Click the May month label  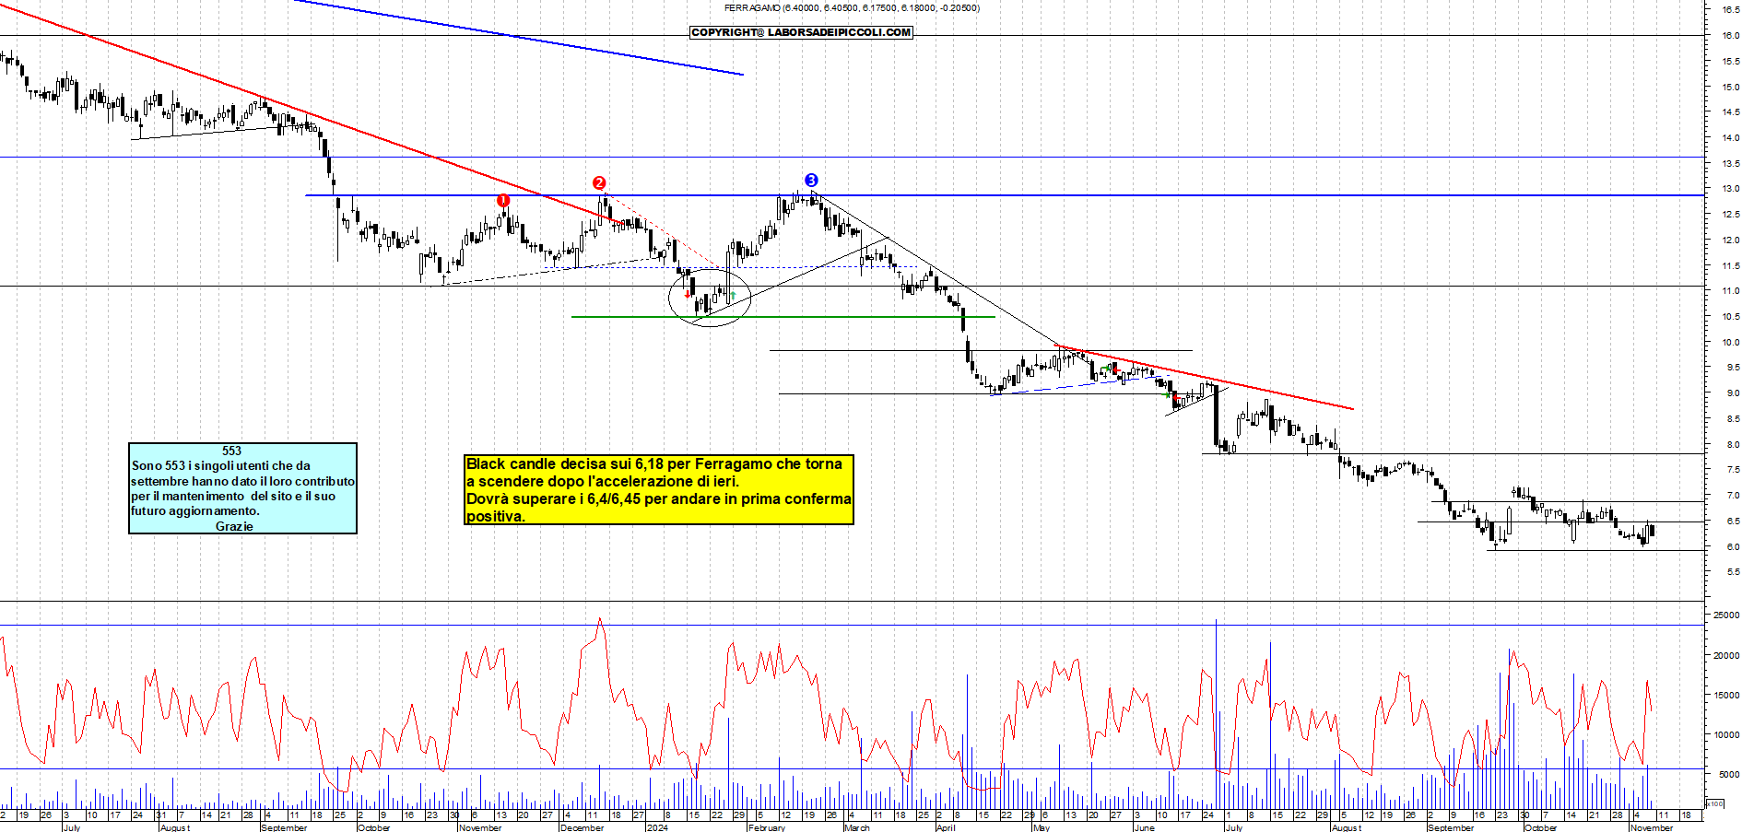(x=1042, y=827)
